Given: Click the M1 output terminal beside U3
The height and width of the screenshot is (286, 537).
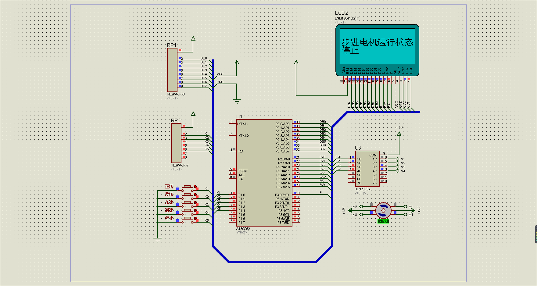Looking at the screenshot, I should 397,159.
